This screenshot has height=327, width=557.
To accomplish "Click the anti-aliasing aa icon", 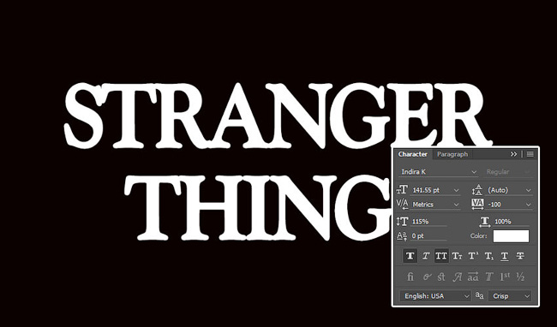I will [480, 295].
